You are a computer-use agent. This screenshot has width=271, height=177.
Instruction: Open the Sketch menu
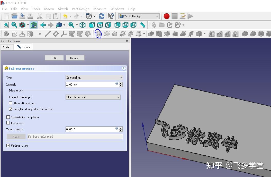point(63,9)
